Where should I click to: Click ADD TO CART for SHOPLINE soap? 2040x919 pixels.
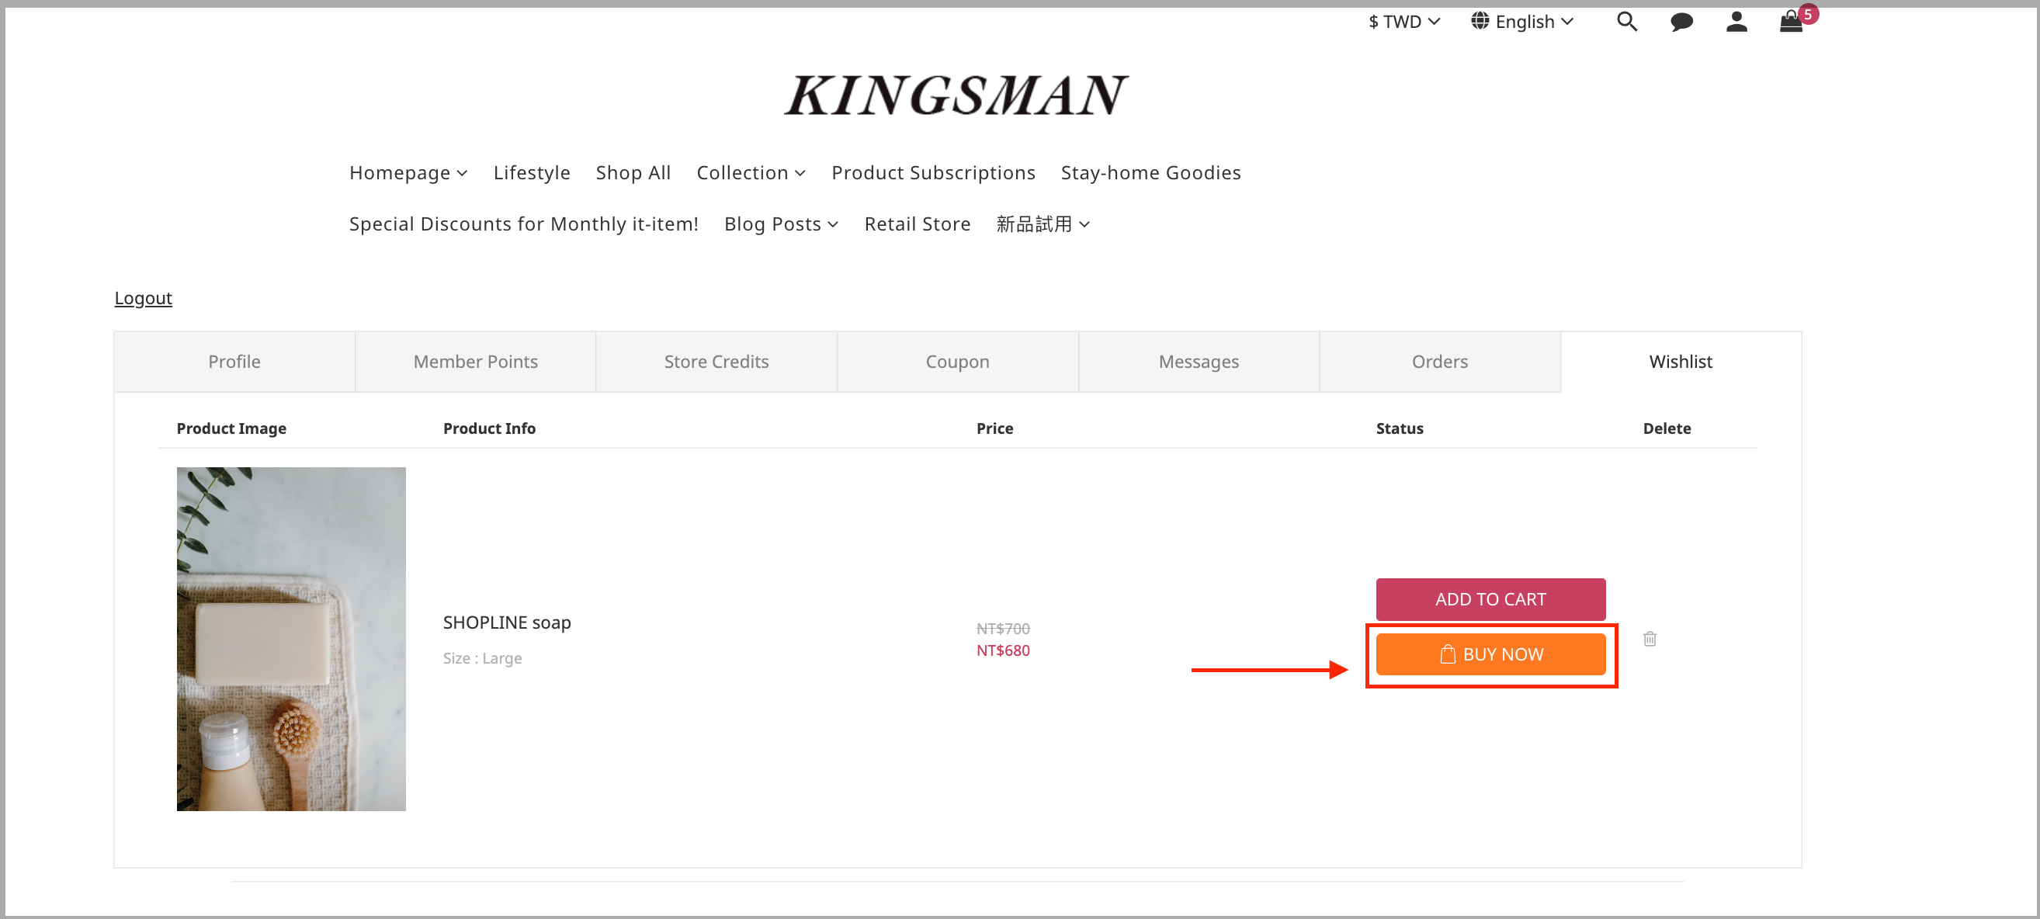click(1490, 599)
